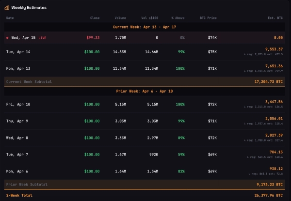Click the Est. BTC column header
Image resolution: width=291 pixels, height=201 pixels.
point(276,18)
